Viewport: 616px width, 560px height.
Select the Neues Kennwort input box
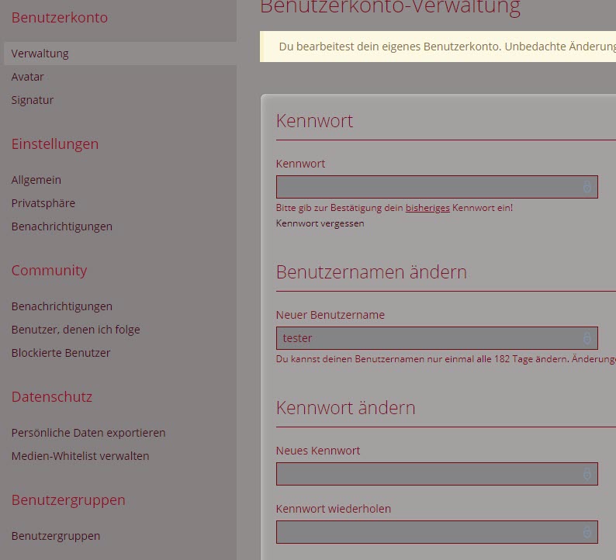tap(427, 474)
